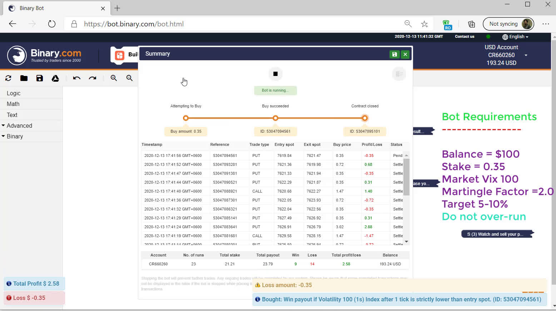Reload the page
The width and height of the screenshot is (556, 311).
[52, 24]
